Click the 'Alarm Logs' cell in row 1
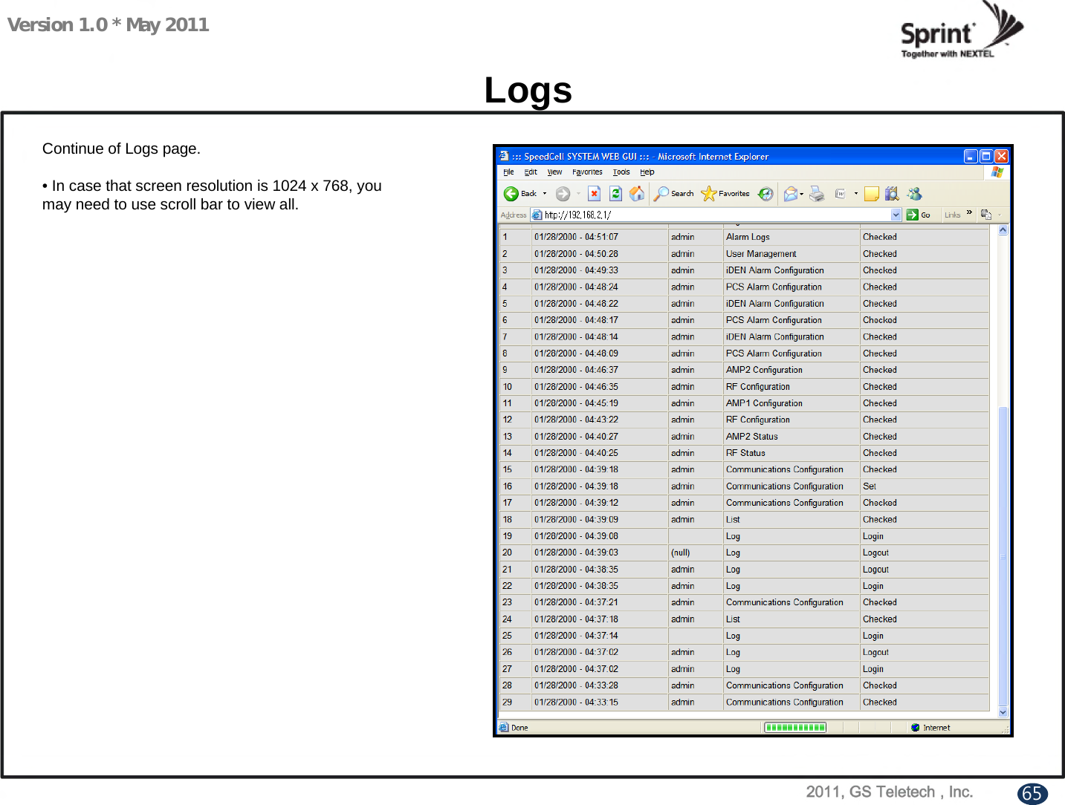Viewport: 1065px width, 805px height. [792, 237]
